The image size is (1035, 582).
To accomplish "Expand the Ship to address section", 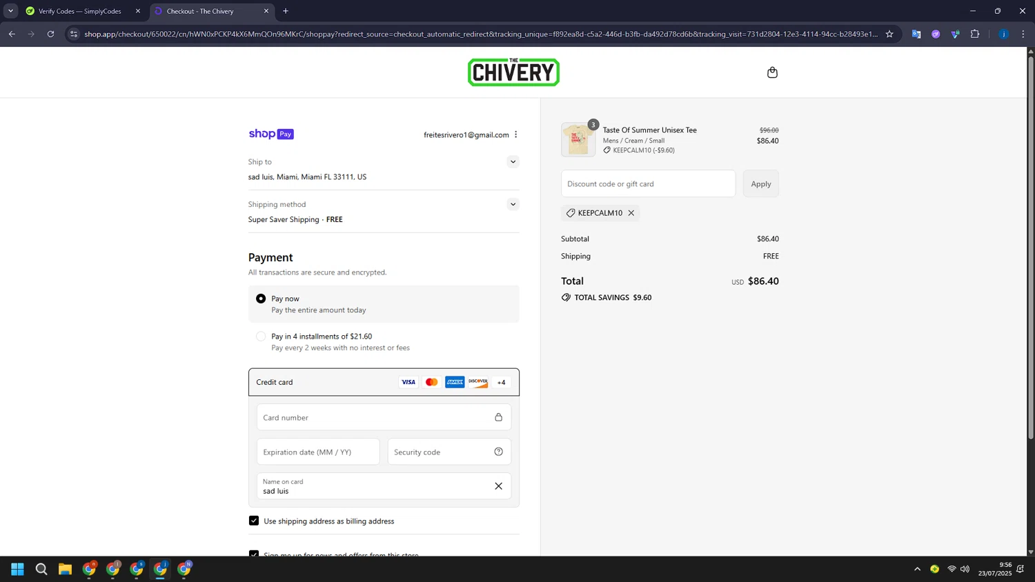I will (x=513, y=162).
